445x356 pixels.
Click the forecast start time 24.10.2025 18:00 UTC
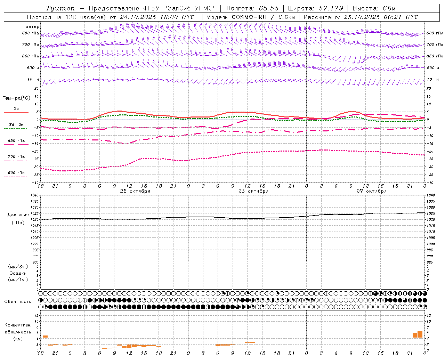point(157,17)
